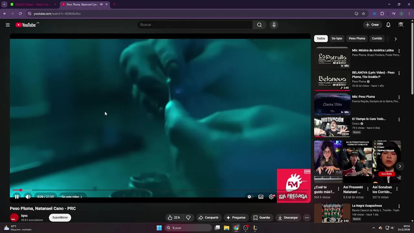
Task: Open 'El Tiempo lo Cura Todo...' title
Action: 369,119
